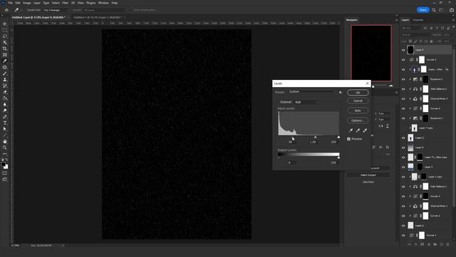Hide the Channel Mixer 1 layer

[403, 206]
